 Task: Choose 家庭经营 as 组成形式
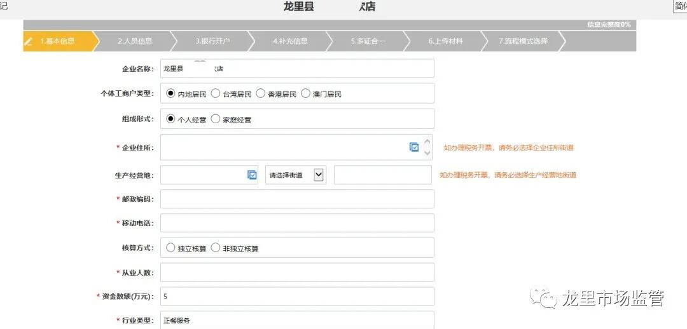(216, 119)
